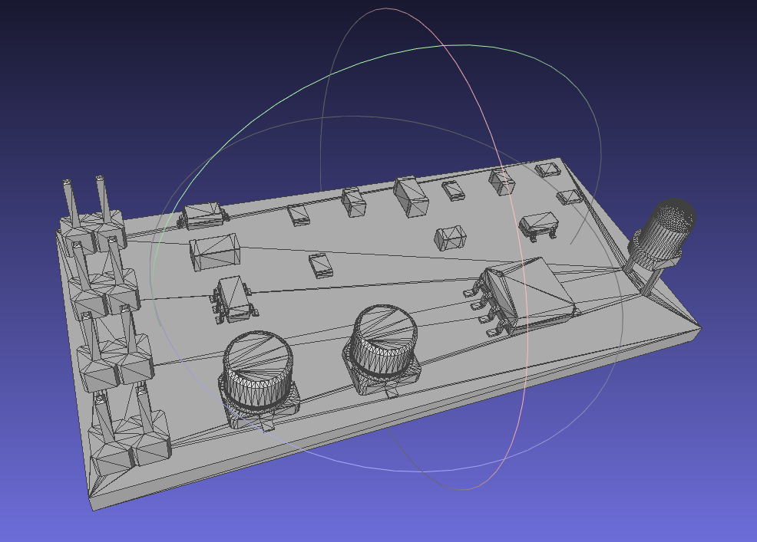Pick the small SMD resistor at board center
The height and width of the screenshot is (542, 757).
pyautogui.click(x=322, y=264)
